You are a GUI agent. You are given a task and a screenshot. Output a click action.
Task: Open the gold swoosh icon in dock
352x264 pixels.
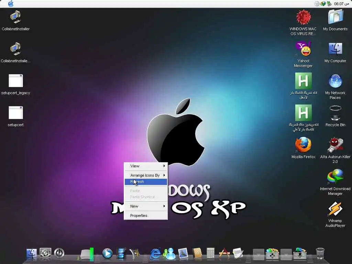135,254
